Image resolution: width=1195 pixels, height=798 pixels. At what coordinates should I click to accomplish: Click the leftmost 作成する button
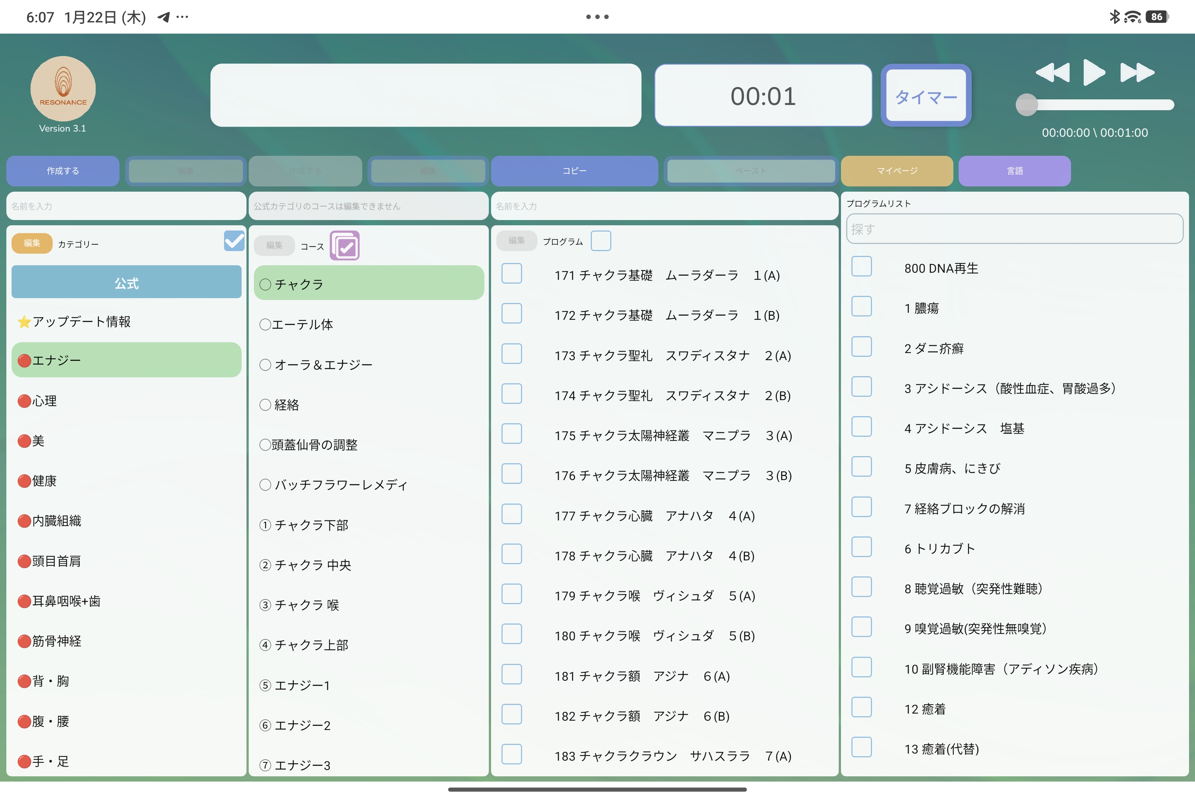click(x=63, y=171)
